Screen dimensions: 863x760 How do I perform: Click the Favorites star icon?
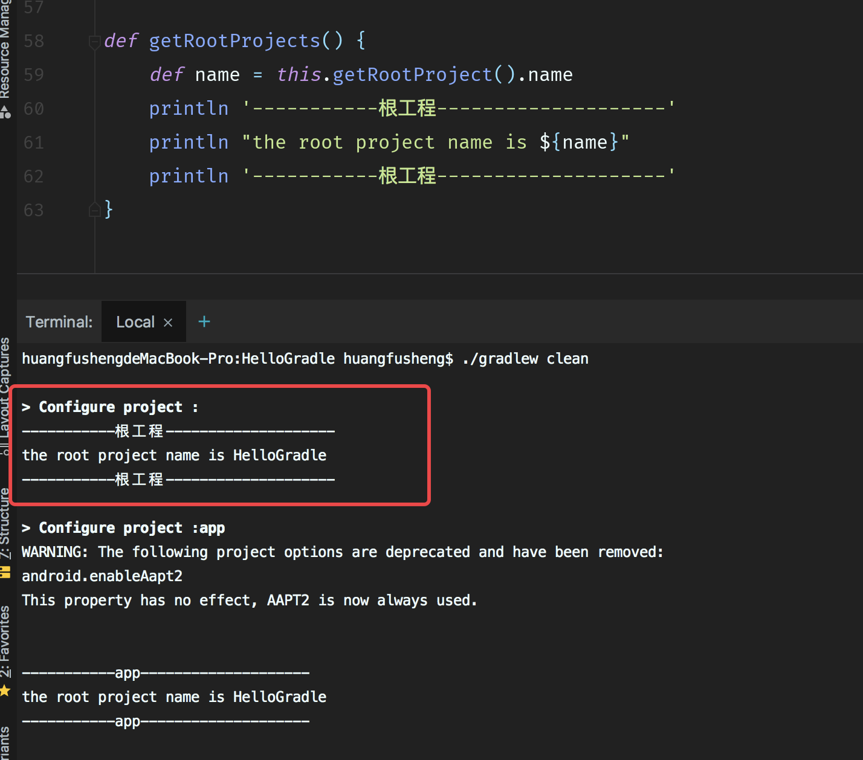pos(5,691)
